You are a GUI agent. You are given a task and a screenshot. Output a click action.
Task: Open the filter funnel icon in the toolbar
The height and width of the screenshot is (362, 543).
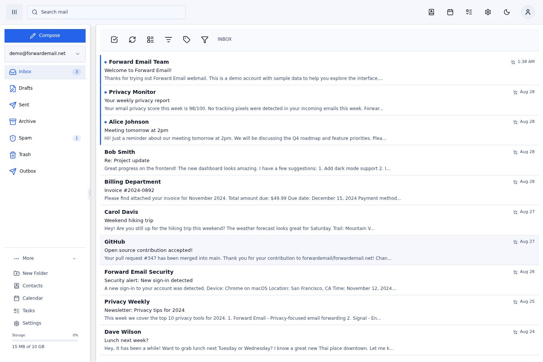[x=205, y=40]
